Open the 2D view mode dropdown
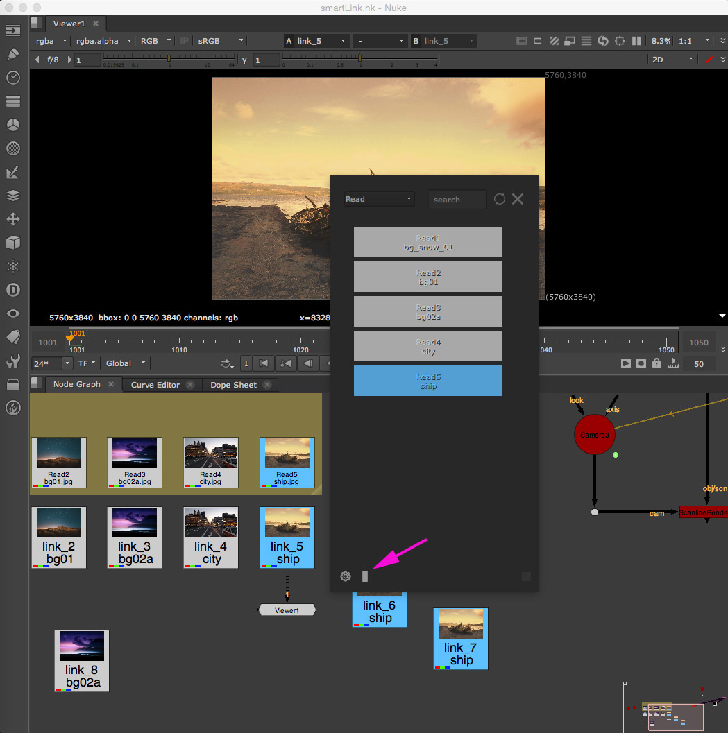Image resolution: width=728 pixels, height=733 pixels. pos(671,60)
